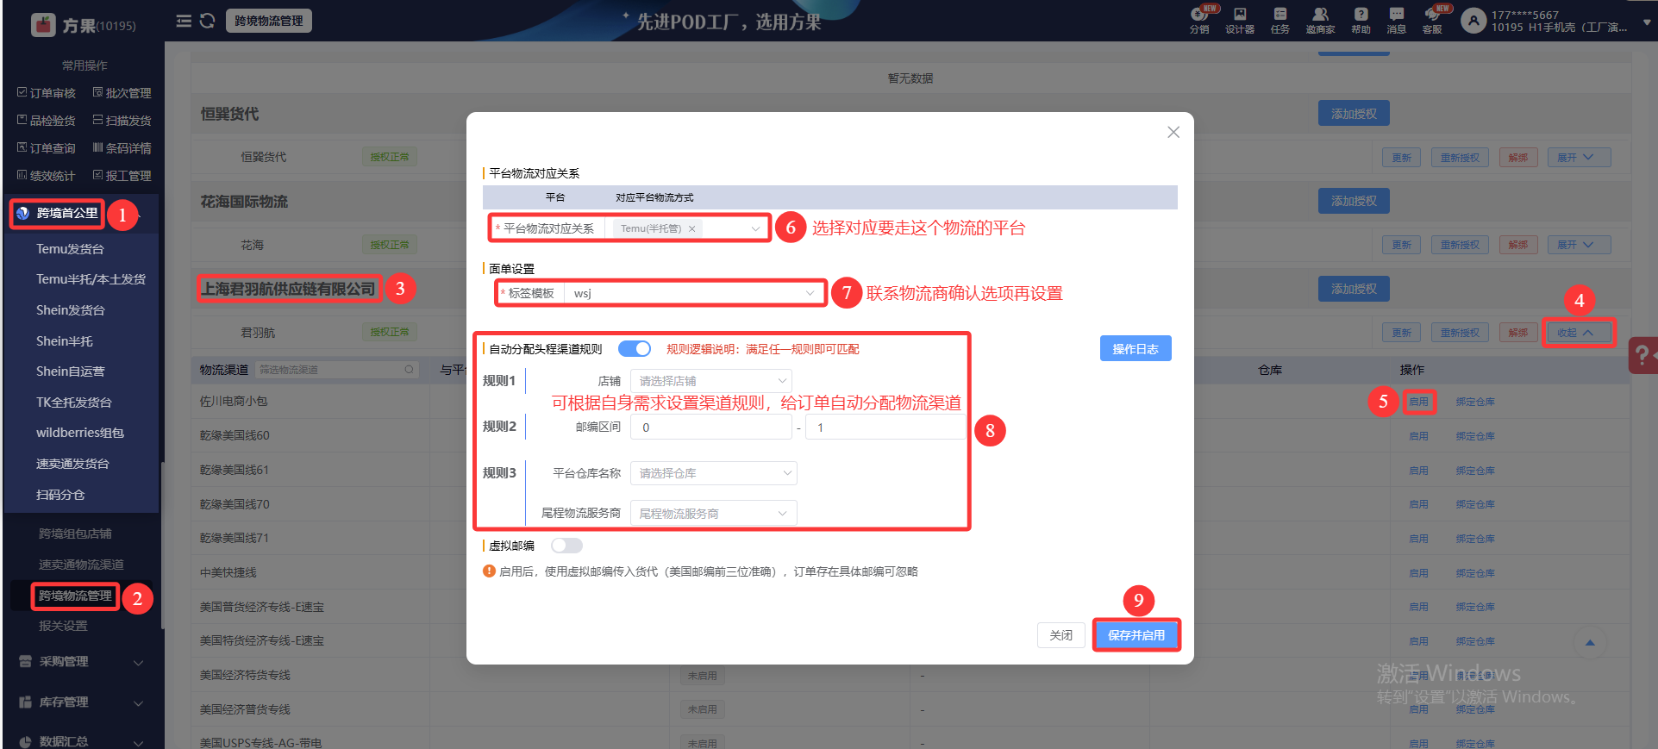This screenshot has height=749, width=1658.
Task: Click 添加授权 for 花海国际物流
Action: 1354,201
